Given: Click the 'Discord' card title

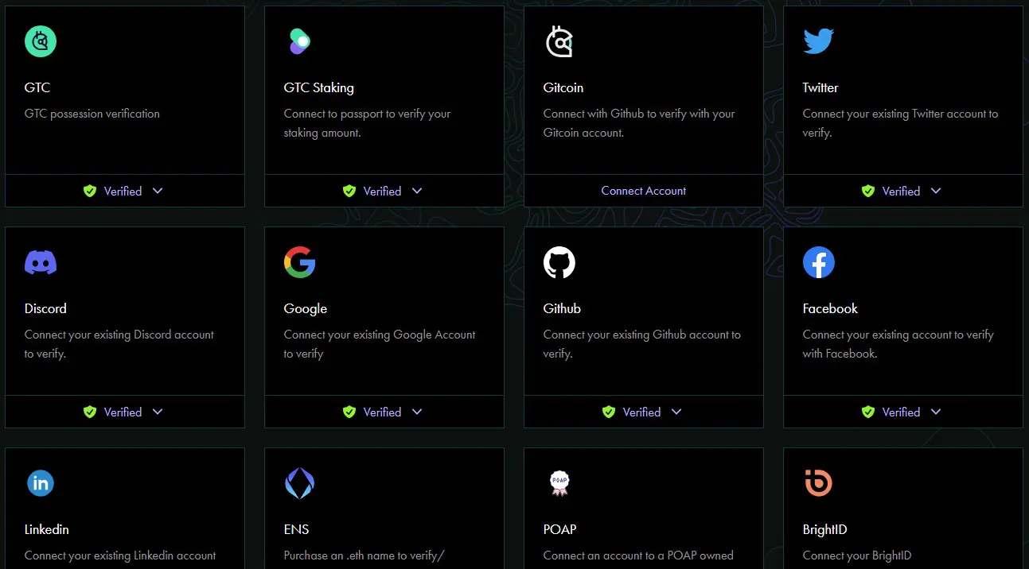Looking at the screenshot, I should (x=45, y=308).
